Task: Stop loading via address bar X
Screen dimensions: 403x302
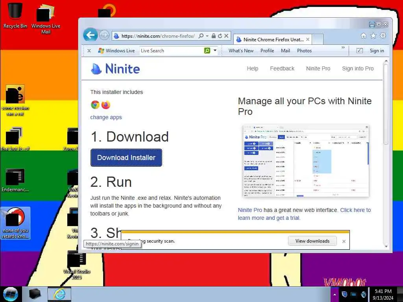Action: click(x=226, y=36)
